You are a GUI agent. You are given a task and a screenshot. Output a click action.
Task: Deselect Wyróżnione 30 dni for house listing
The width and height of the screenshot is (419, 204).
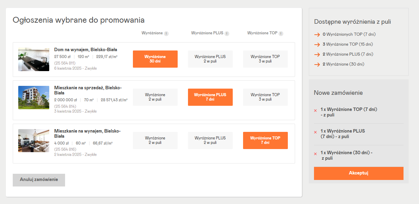click(155, 59)
